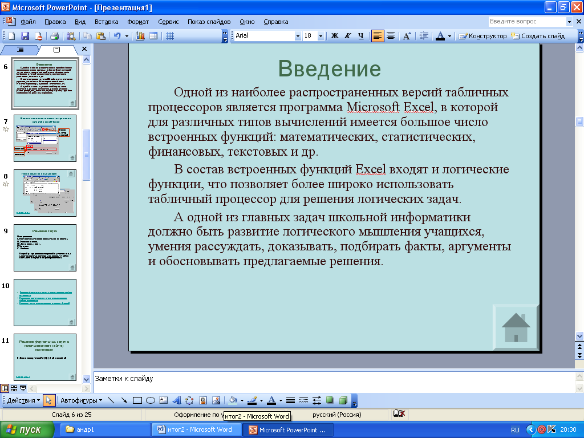Screen dimensions: 584x438
Task: Increase font size with the enlarged A icon
Action: tap(407, 36)
